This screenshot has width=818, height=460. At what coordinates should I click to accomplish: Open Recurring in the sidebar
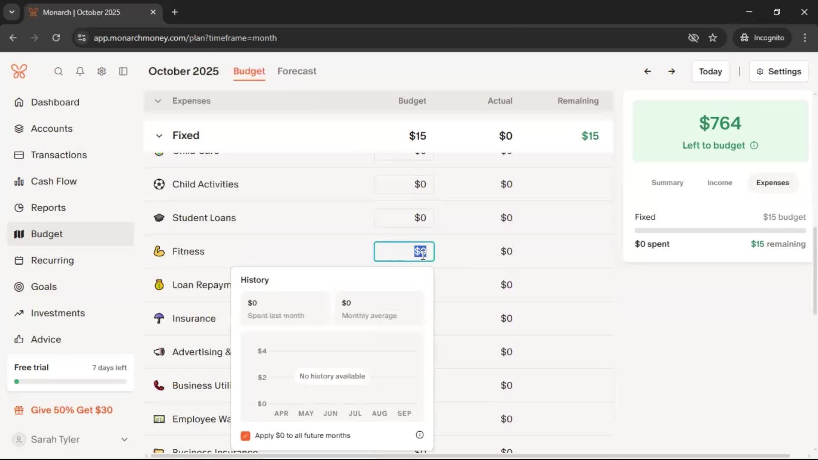point(52,261)
